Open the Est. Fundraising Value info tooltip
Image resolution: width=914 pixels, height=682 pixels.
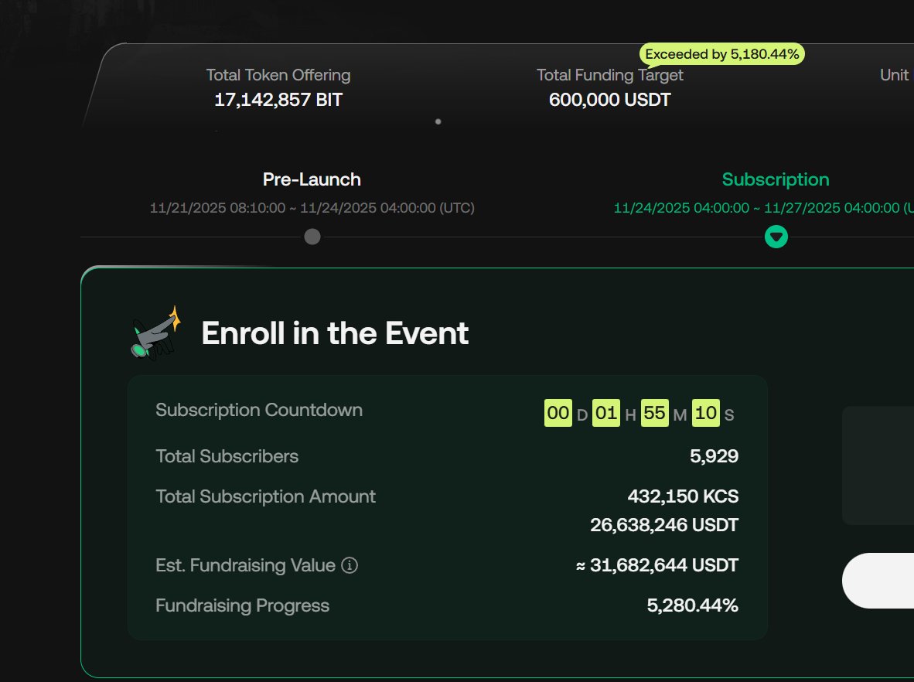coord(350,565)
